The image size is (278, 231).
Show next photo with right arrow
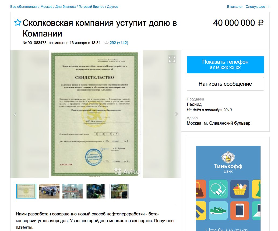177,114
